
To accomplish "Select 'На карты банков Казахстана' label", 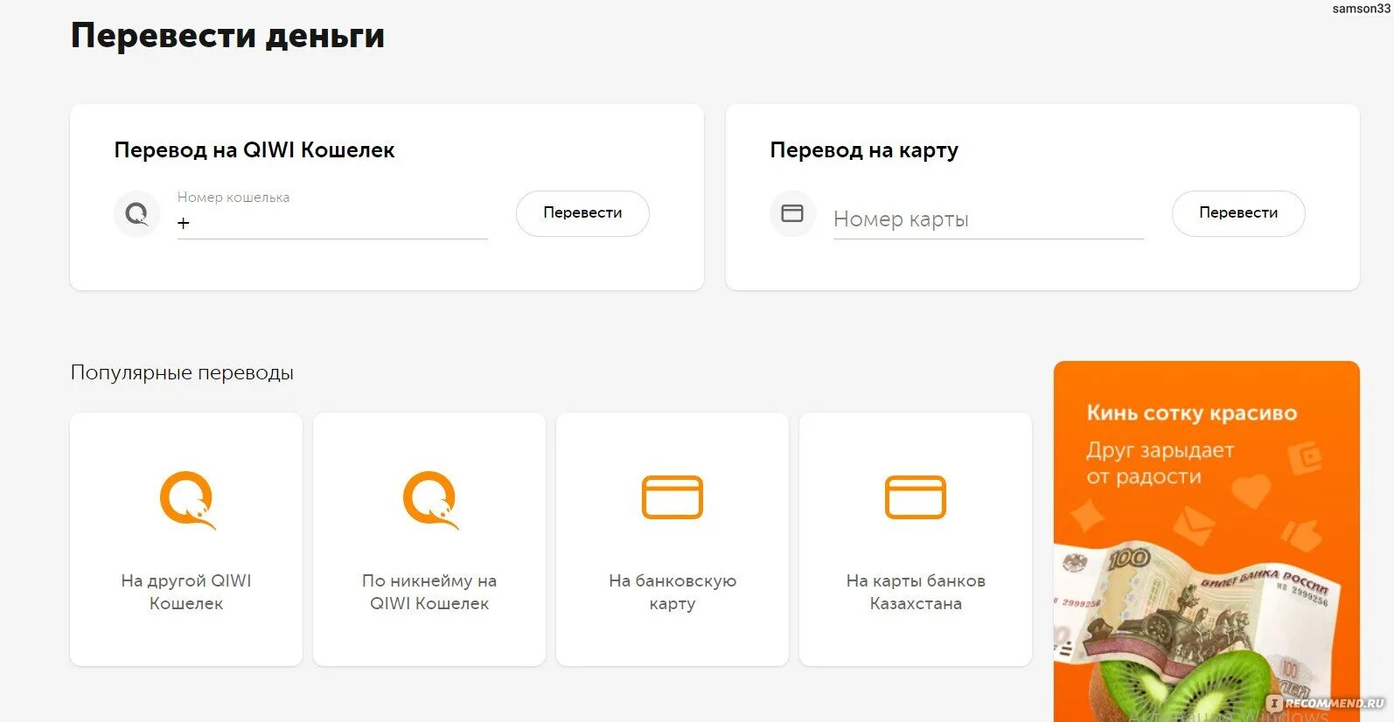I will pyautogui.click(x=916, y=592).
